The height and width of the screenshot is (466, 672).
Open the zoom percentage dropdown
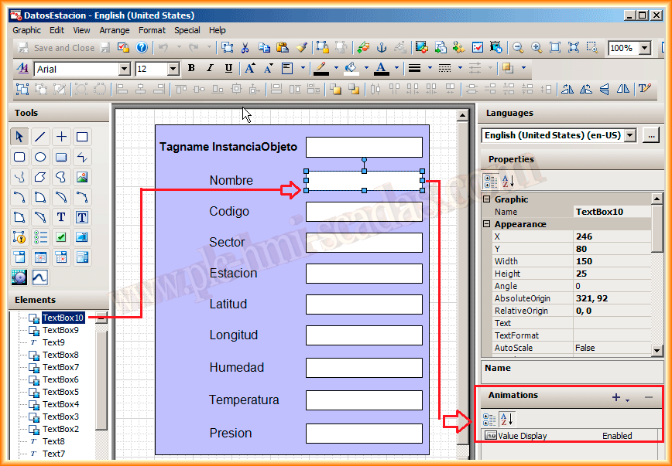[x=646, y=48]
